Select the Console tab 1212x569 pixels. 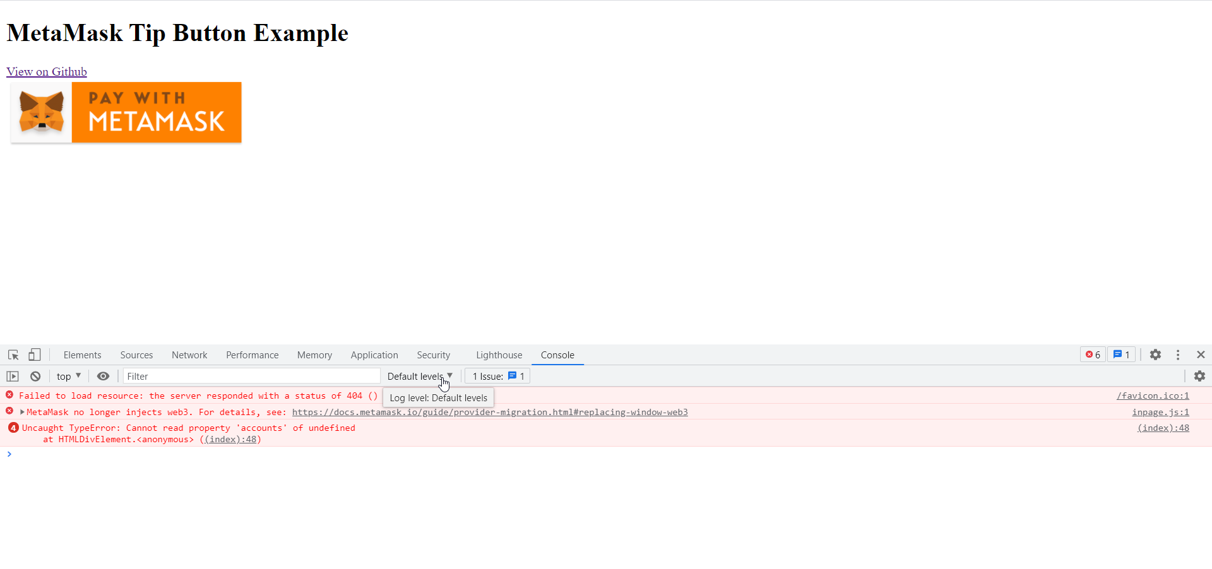pos(557,355)
